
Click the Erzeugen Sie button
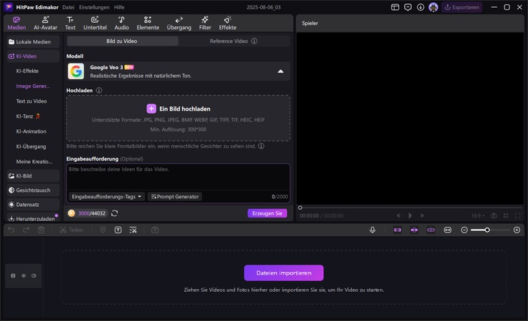click(268, 213)
